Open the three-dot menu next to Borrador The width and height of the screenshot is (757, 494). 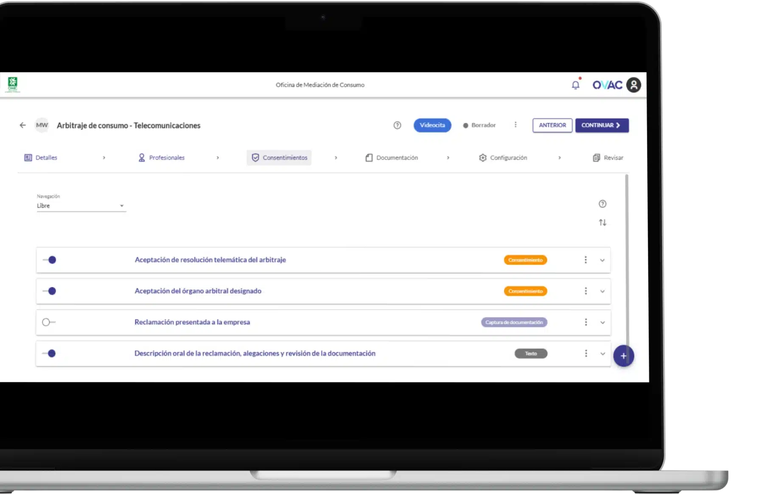coord(516,125)
